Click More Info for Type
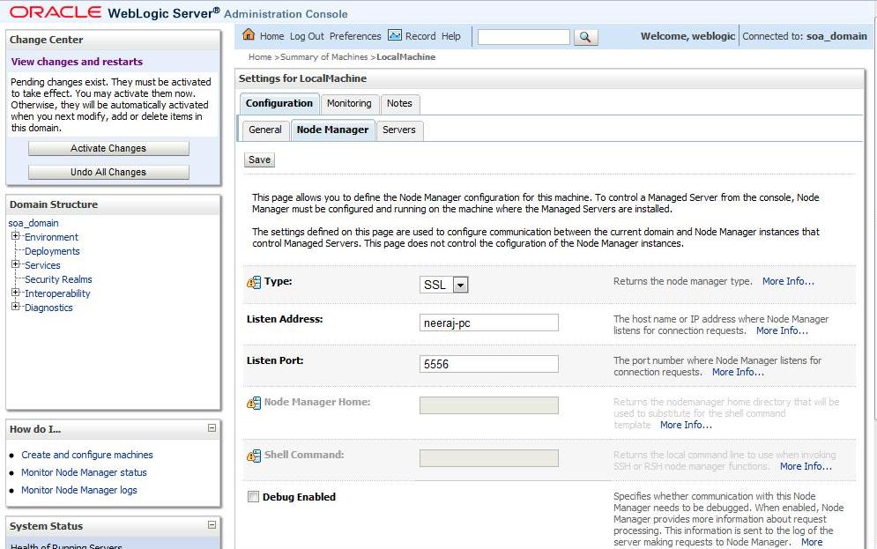The height and width of the screenshot is (549, 877). coord(788,281)
